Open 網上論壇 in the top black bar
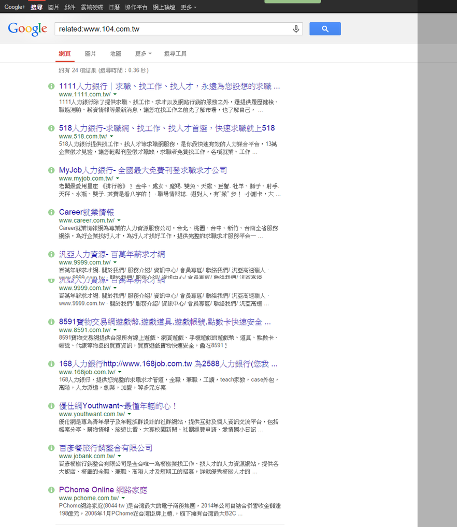457x527 pixels. click(x=164, y=7)
